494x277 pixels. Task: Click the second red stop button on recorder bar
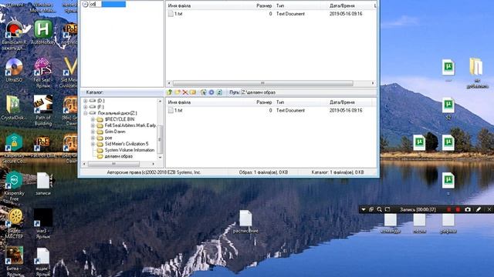(458, 209)
